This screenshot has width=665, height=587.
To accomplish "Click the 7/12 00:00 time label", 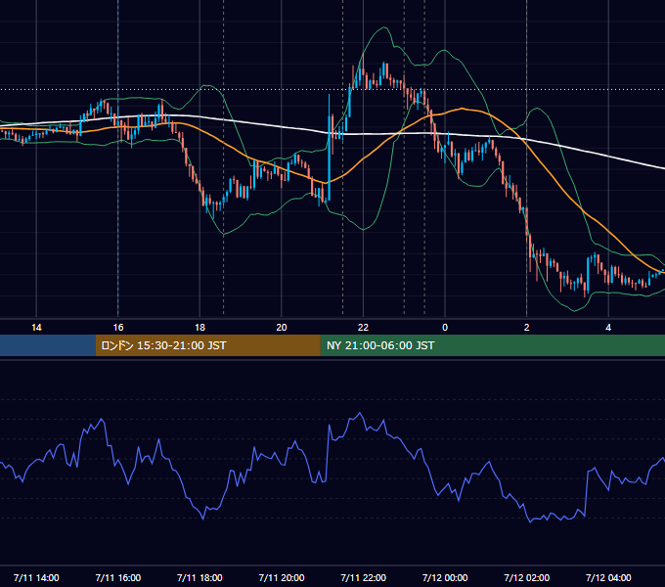I will click(445, 577).
